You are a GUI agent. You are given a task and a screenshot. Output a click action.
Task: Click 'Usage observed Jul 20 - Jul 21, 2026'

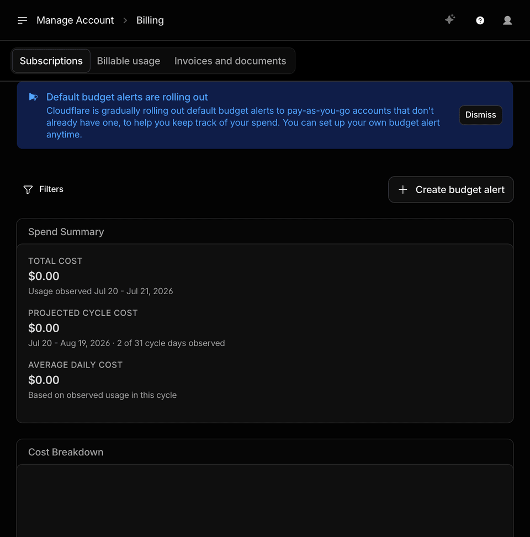tap(100, 291)
